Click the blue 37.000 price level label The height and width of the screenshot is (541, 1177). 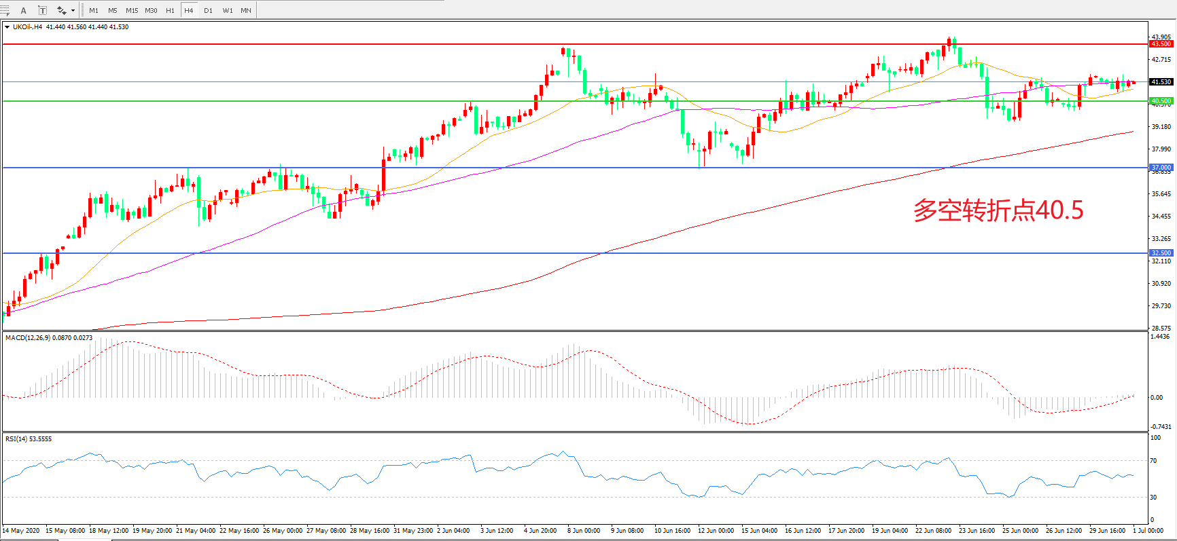click(x=1161, y=168)
